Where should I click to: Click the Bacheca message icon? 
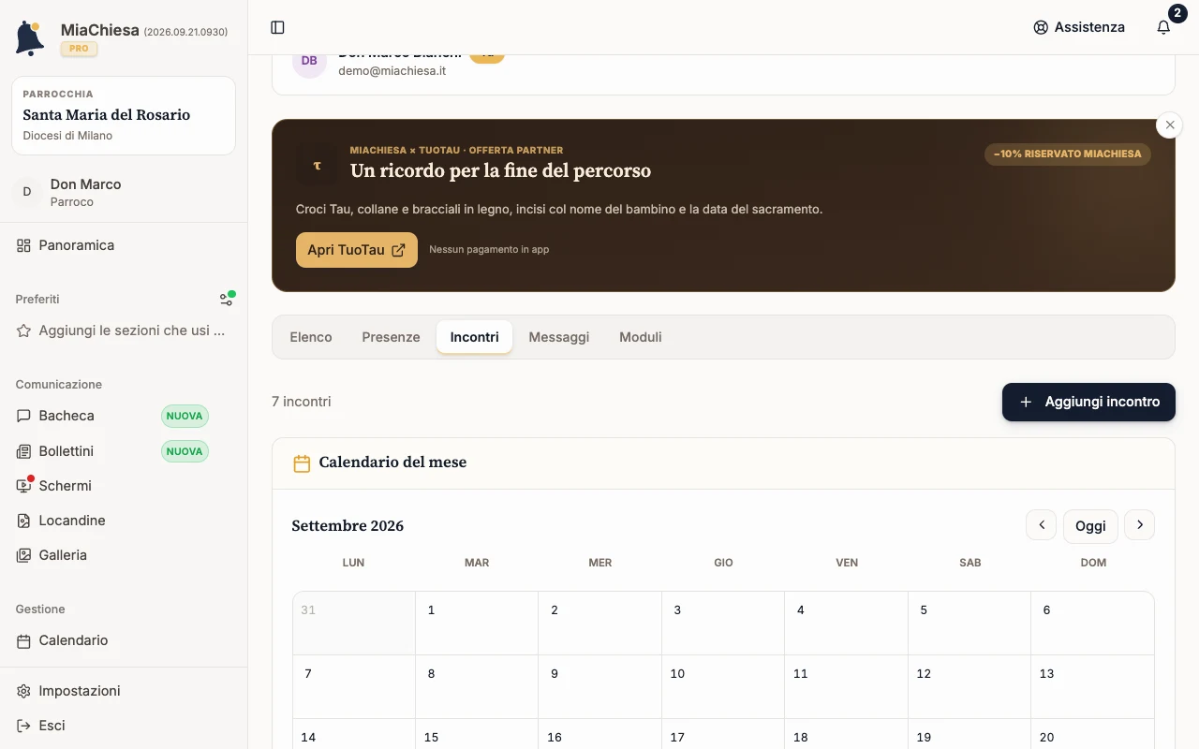pyautogui.click(x=23, y=416)
